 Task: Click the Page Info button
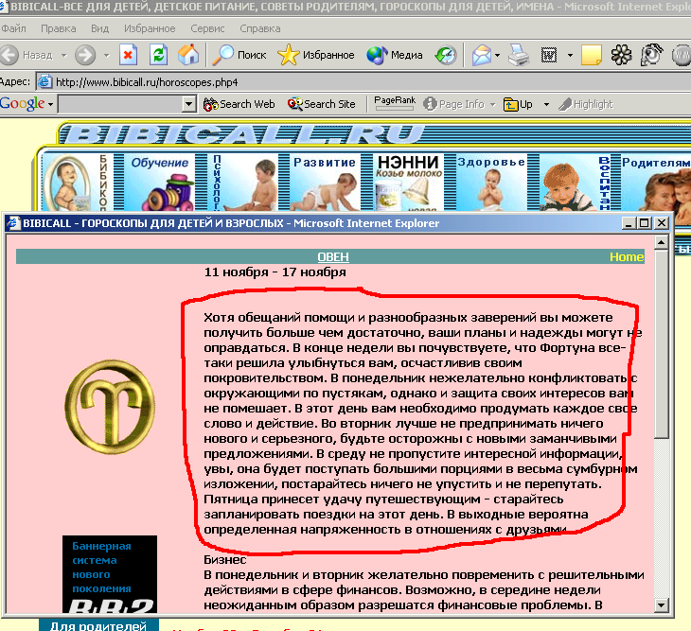[454, 104]
